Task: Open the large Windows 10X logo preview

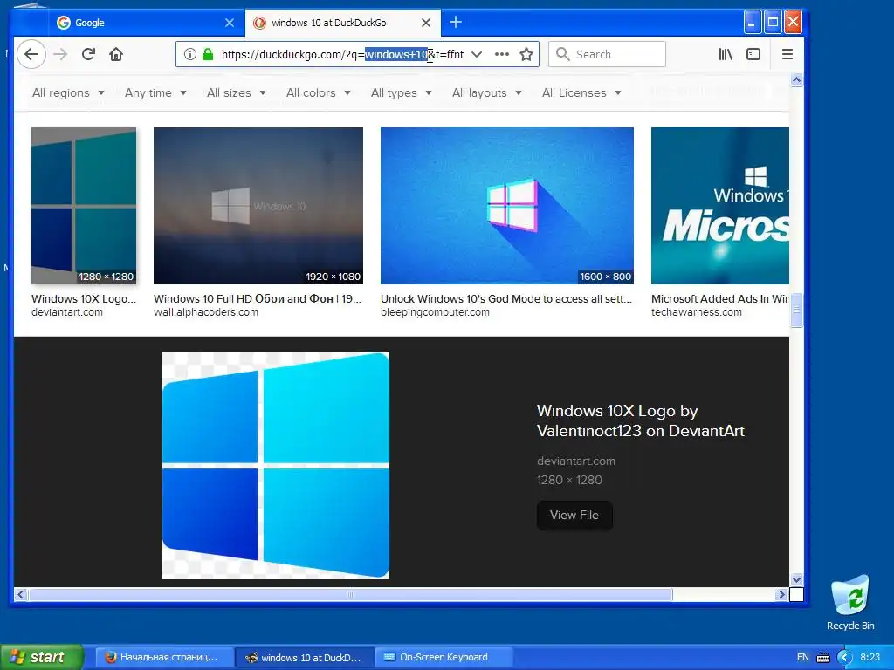Action: [x=275, y=466]
